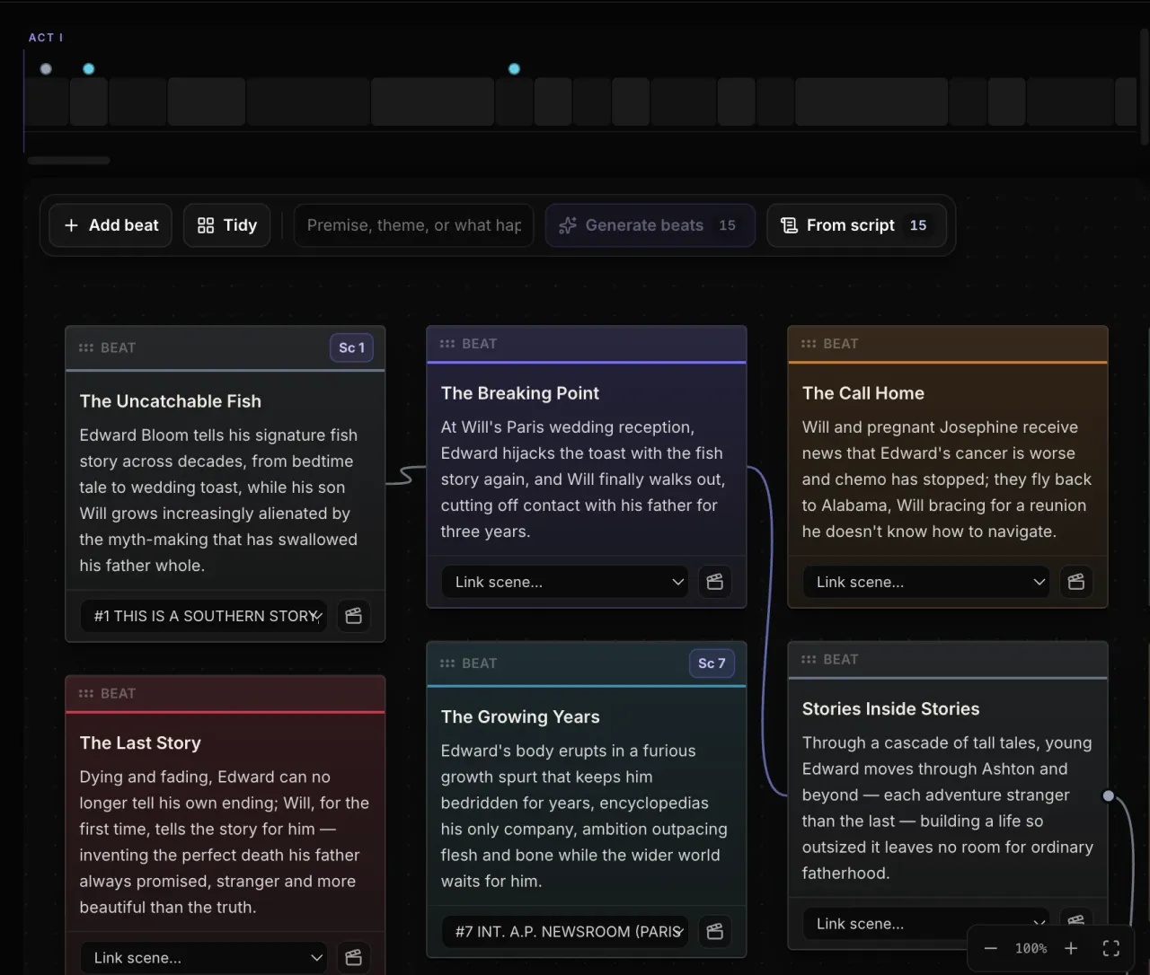1150x975 pixels.
Task: Select The Last Story title text
Action: pos(140,743)
